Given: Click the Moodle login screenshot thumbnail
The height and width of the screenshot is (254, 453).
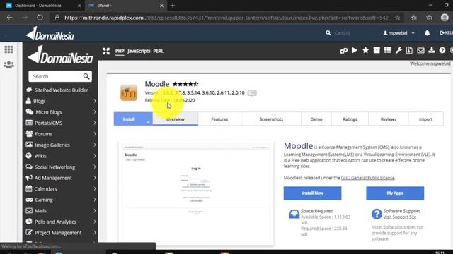Looking at the screenshot, I should pyautogui.click(x=196, y=193).
